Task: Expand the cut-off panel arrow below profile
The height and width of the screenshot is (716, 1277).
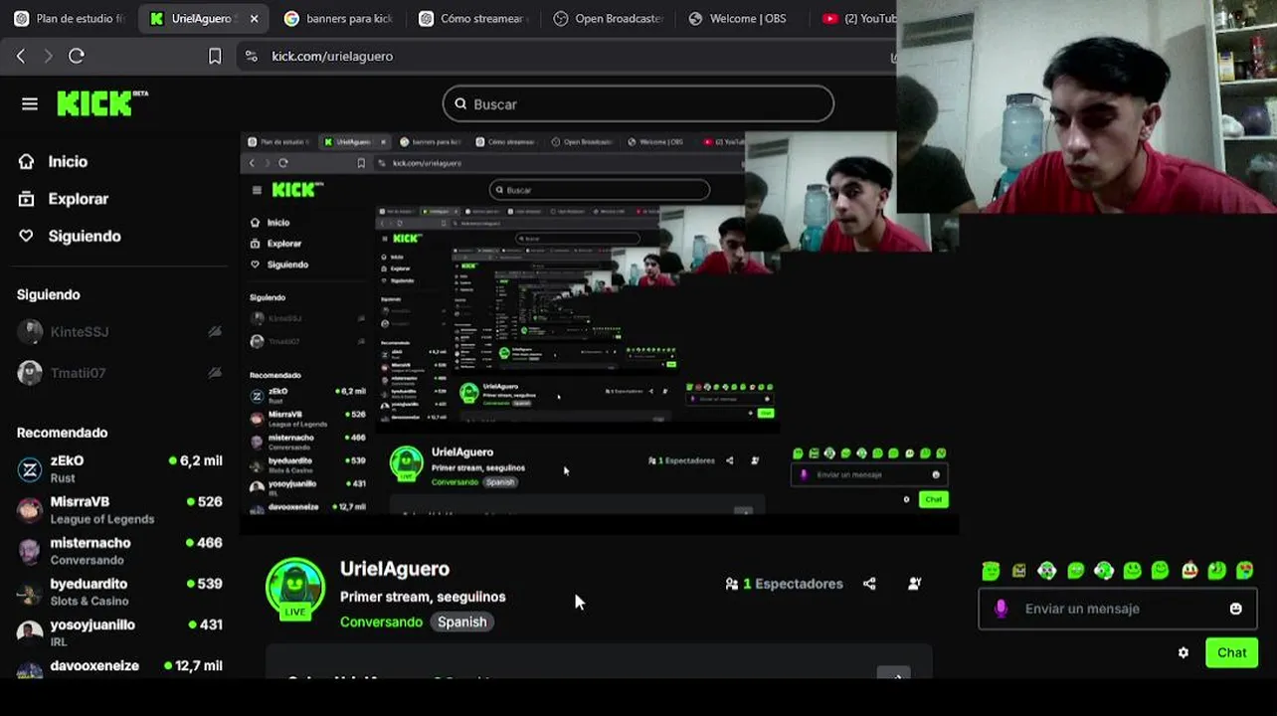Action: click(893, 674)
